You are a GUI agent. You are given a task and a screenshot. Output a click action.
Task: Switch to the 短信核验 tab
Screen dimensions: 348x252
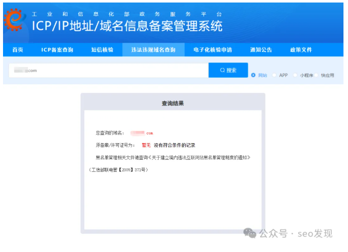tap(102, 50)
